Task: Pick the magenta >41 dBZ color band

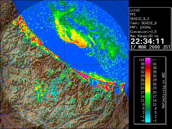Action: point(148,60)
